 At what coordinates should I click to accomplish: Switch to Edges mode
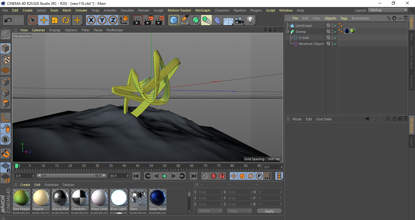[5, 92]
